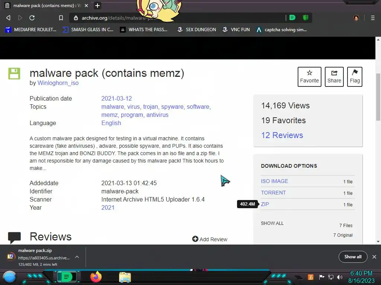Open SMASH GLASS IN C... bookmark

point(88,30)
